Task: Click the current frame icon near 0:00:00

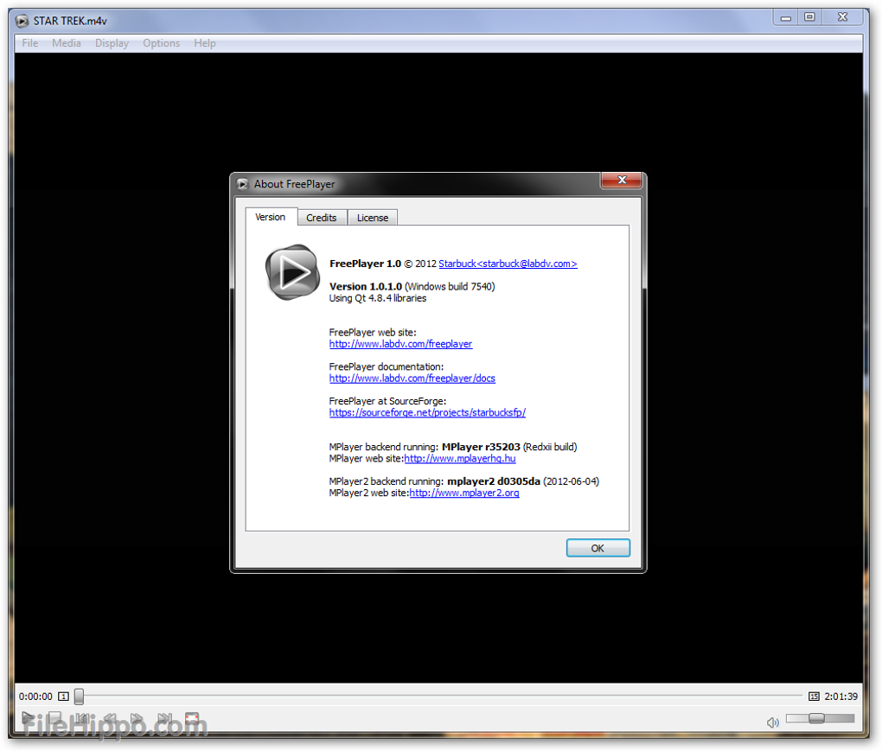Action: coord(64,697)
